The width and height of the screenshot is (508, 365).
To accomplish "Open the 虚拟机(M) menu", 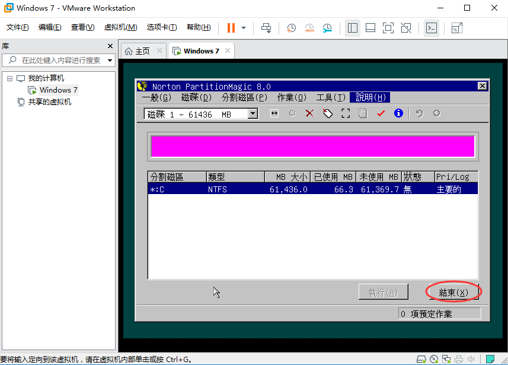I will pyautogui.click(x=120, y=27).
